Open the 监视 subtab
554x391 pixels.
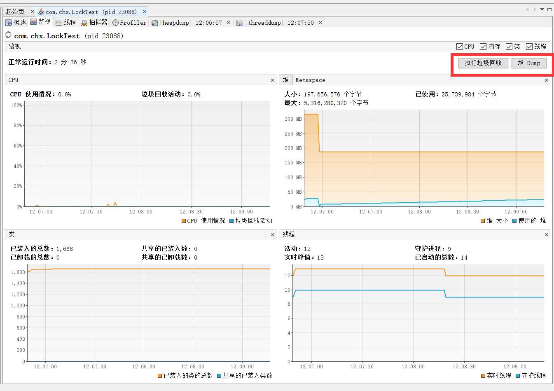[x=40, y=22]
